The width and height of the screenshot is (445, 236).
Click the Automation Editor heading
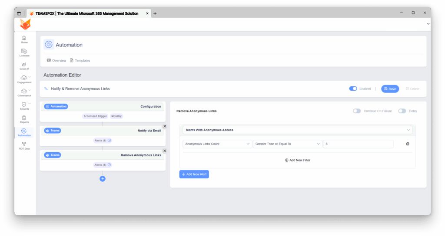click(x=62, y=75)
